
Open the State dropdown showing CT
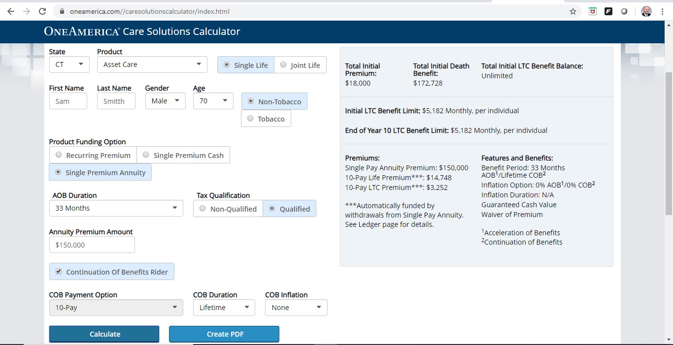[69, 64]
